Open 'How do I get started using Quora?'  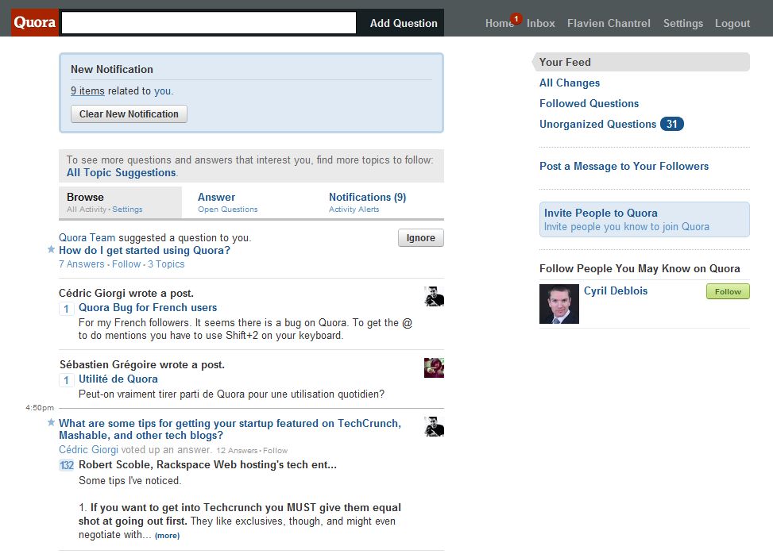pyautogui.click(x=145, y=251)
